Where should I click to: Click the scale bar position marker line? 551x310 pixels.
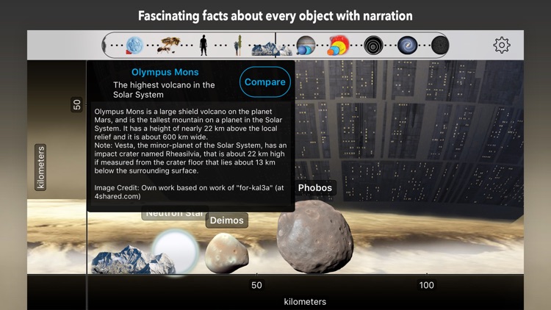coord(275,45)
